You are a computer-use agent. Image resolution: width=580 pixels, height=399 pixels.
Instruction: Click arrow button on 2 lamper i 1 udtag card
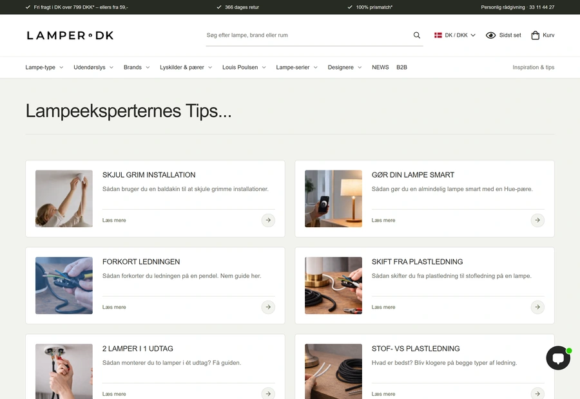point(268,393)
